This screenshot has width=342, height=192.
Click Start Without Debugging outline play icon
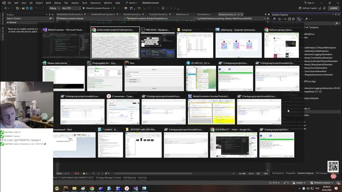click(114, 8)
